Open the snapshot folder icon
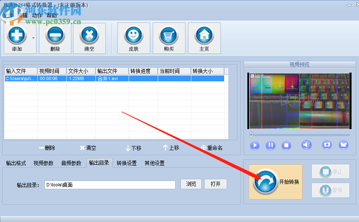Viewport: 359px width, 222px height. click(x=343, y=145)
